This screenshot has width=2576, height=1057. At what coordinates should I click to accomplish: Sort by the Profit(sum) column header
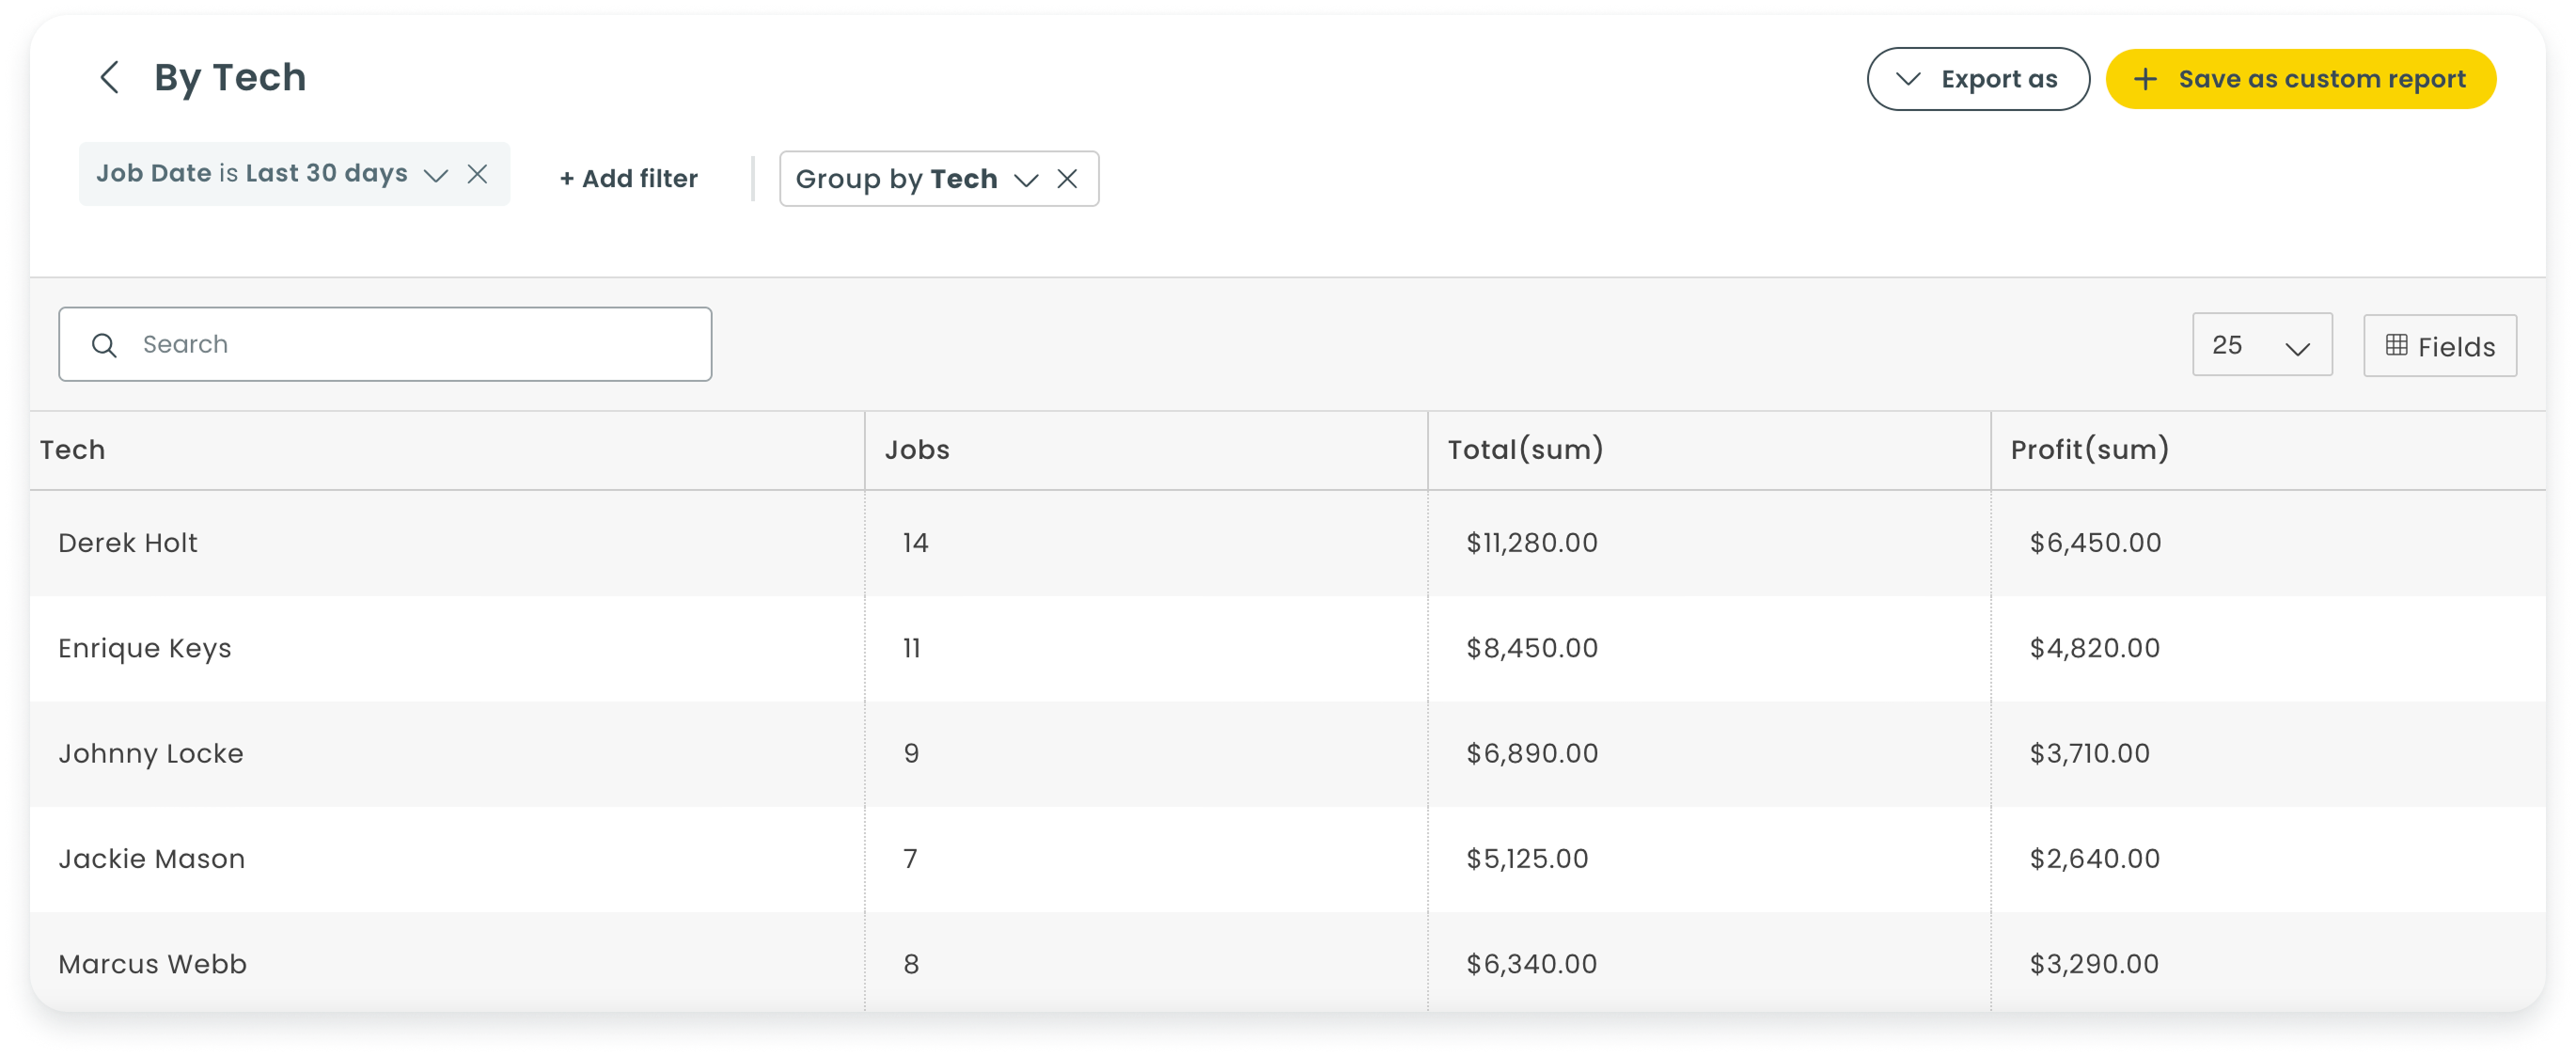[x=2089, y=450]
